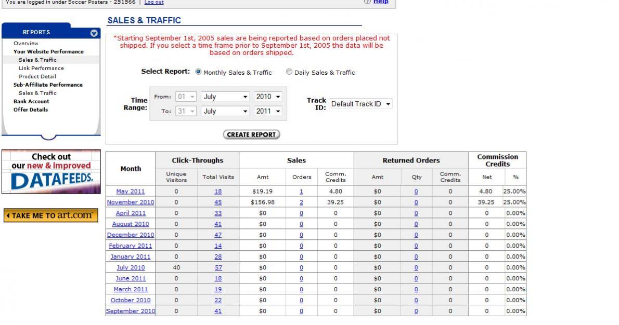Open the From year dropdown showing 2010
Image resolution: width=619 pixels, height=325 pixels.
tap(268, 97)
